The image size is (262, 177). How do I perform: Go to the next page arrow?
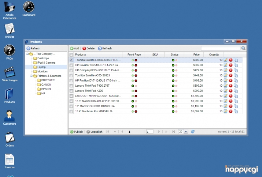pyautogui.click(x=159, y=132)
